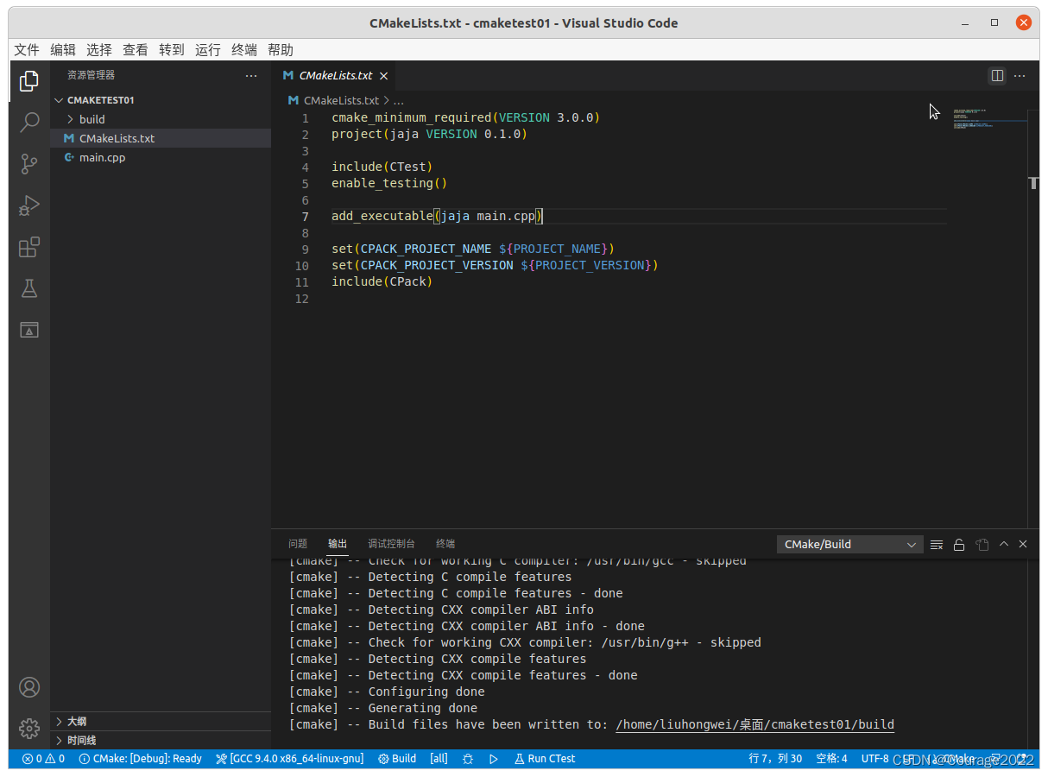Click the include(CPack) code line
This screenshot has height=777, width=1048.
pyautogui.click(x=382, y=281)
